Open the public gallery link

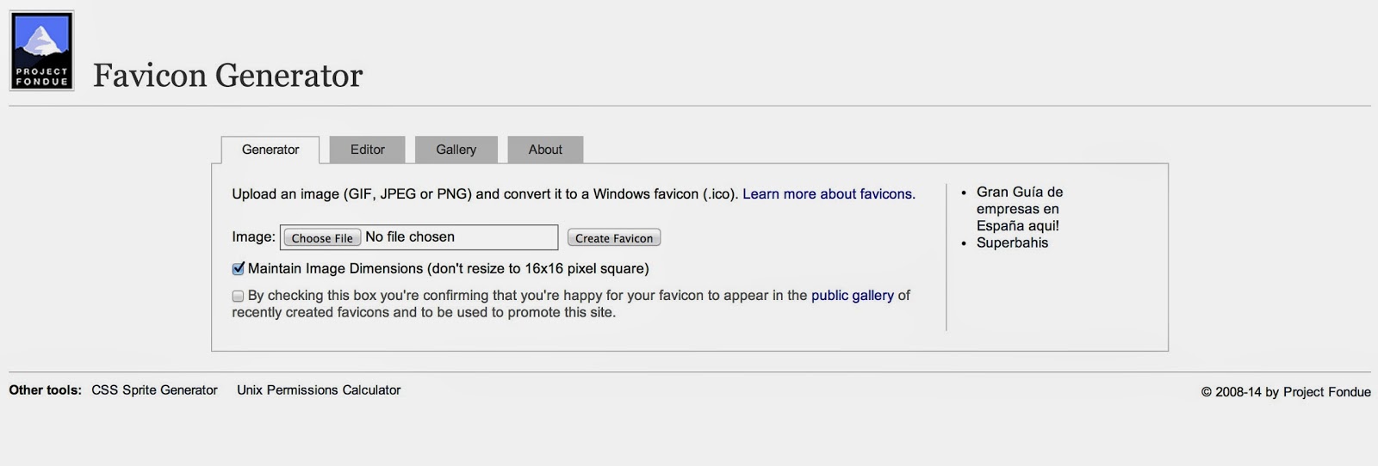click(x=853, y=296)
